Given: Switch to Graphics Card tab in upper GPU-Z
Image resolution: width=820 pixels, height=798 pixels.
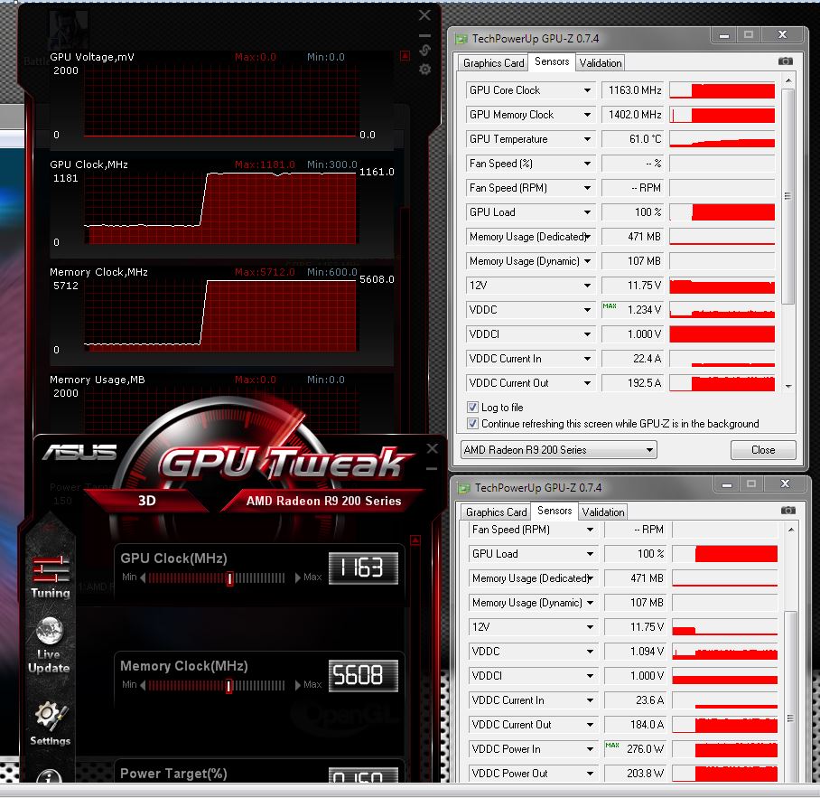Looking at the screenshot, I should (x=493, y=63).
